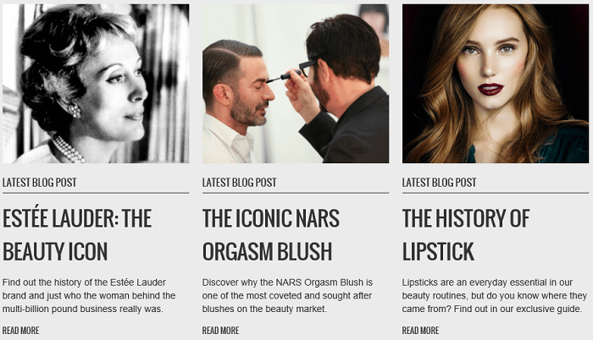Viewport: 593px width, 340px height.
Task: Click Read More under NARS Orgasm Blush post
Action: (x=220, y=331)
